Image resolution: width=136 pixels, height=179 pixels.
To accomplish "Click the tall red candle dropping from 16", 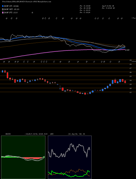I will (7, 75).
